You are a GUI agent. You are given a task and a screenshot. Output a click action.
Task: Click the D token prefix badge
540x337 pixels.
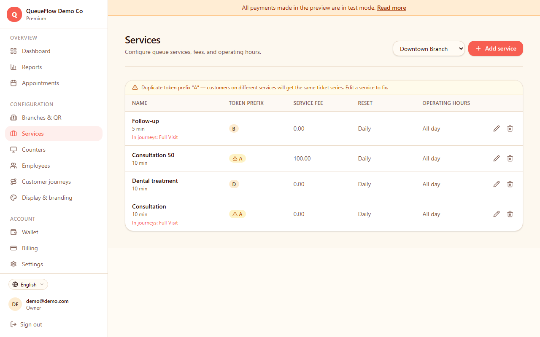click(234, 184)
